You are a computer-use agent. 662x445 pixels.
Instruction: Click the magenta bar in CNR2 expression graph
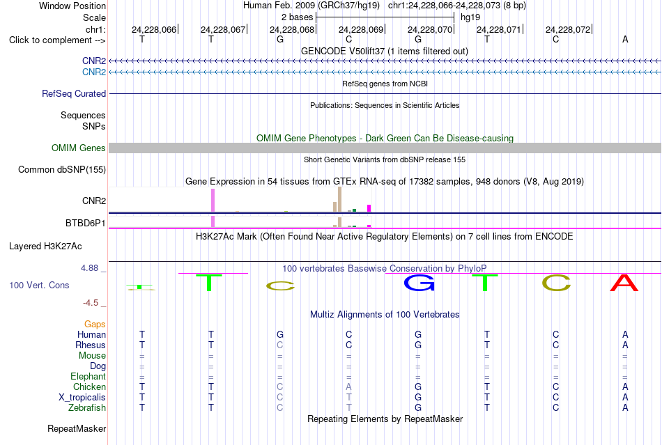(369, 208)
